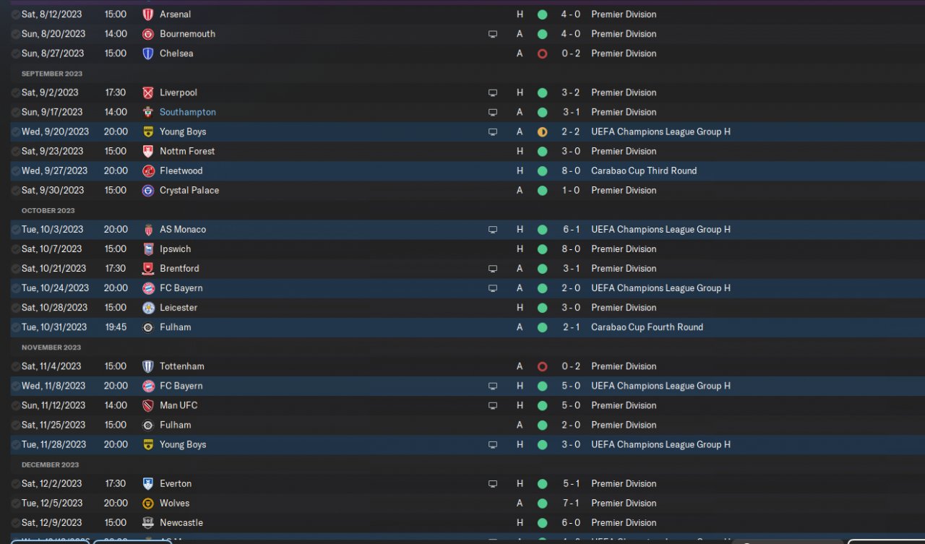This screenshot has width=925, height=544.
Task: Collapse the OCTOBER 2023 month header
Action: (48, 211)
